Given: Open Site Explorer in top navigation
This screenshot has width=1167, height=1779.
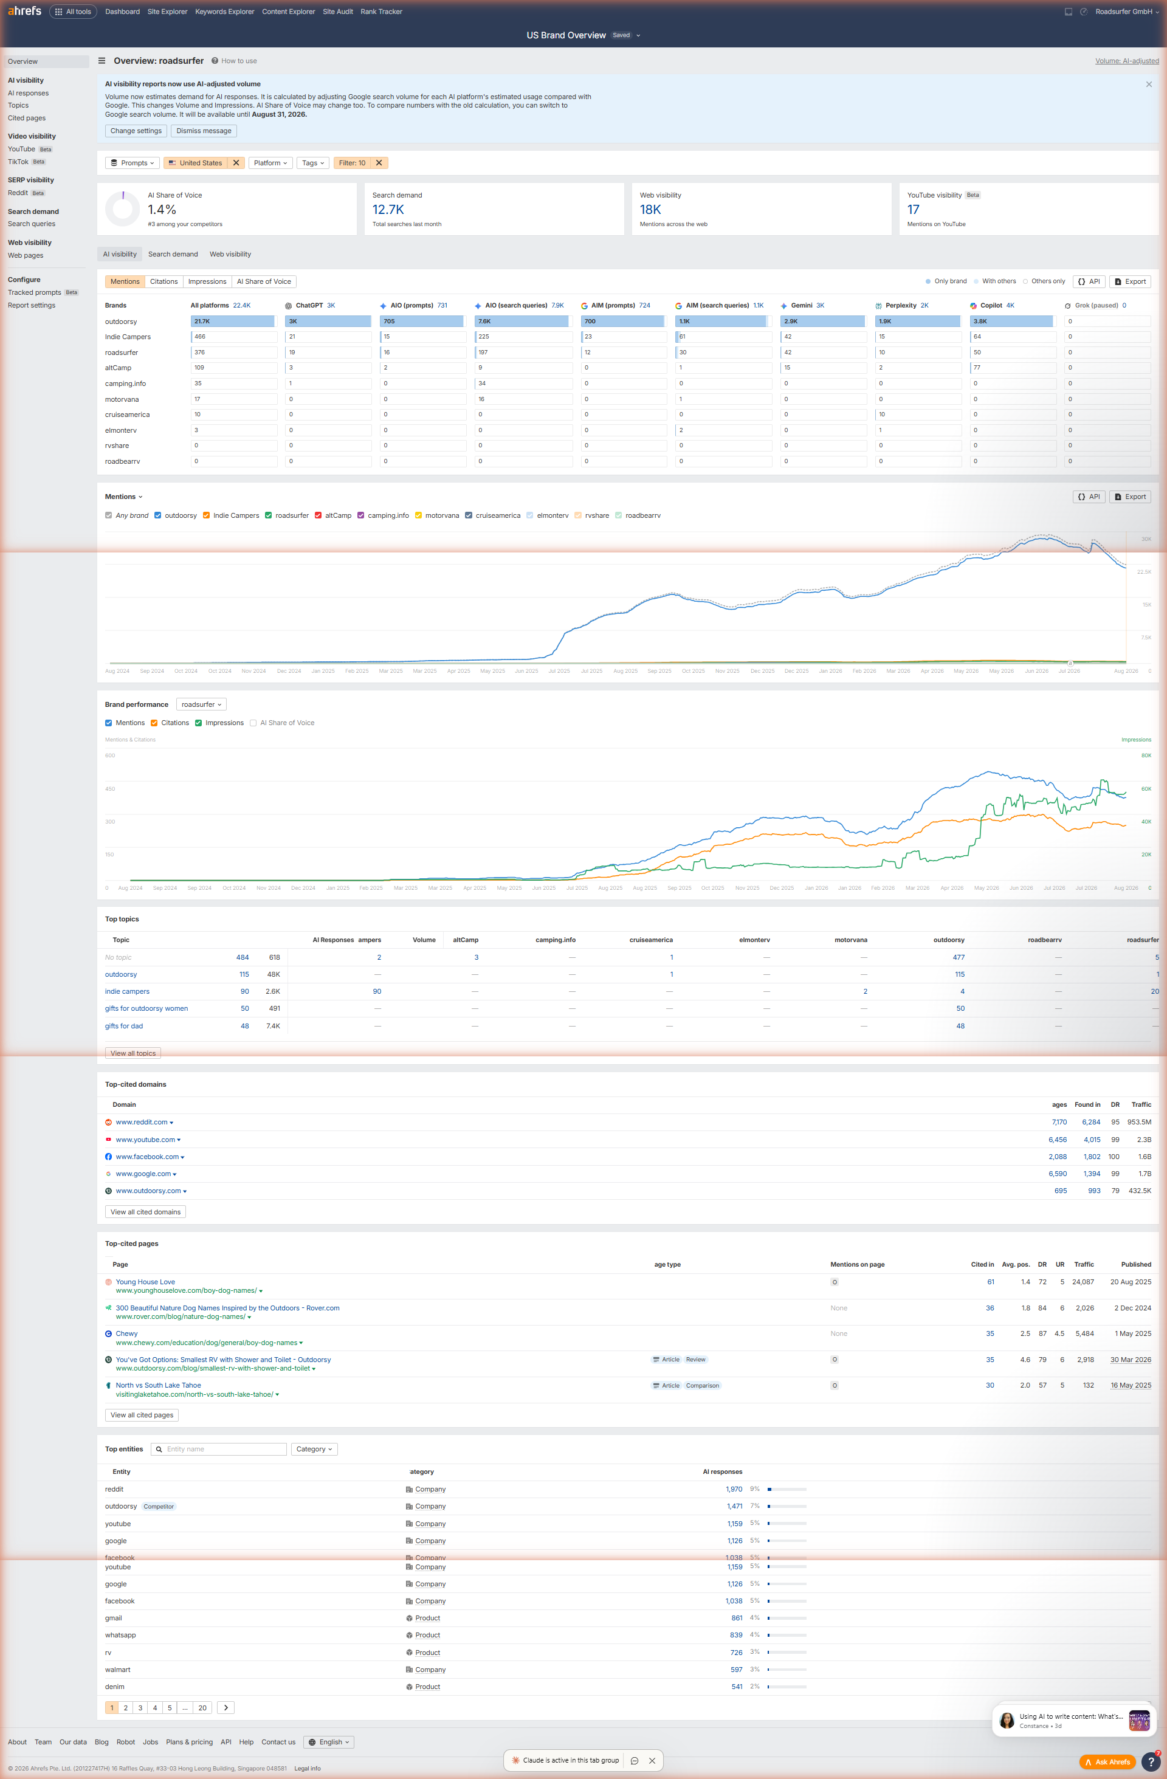Looking at the screenshot, I should pos(168,12).
